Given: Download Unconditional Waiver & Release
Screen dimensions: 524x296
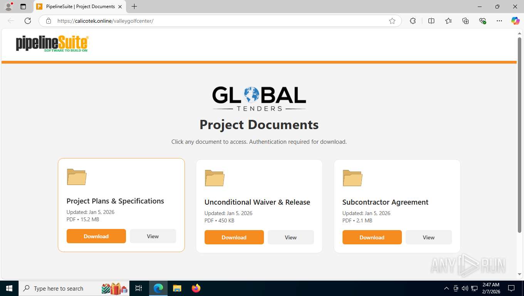Looking at the screenshot, I should pos(234,237).
